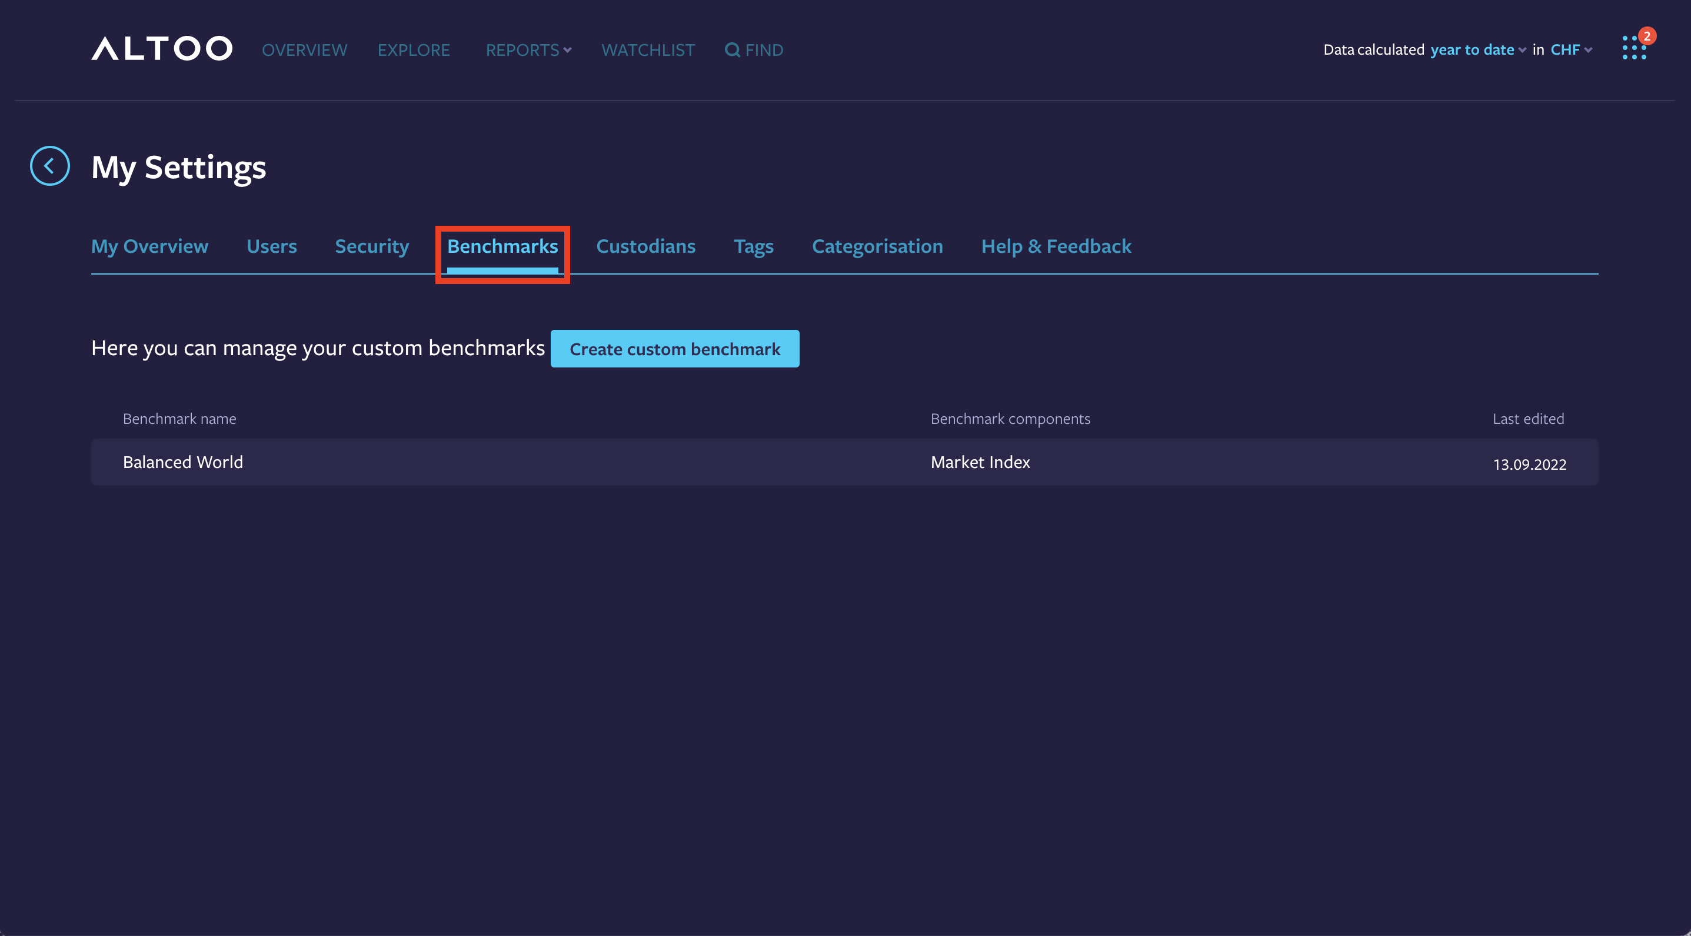Screen dimensions: 1691x936
Task: Switch to the My Overview tab
Action: pos(149,246)
